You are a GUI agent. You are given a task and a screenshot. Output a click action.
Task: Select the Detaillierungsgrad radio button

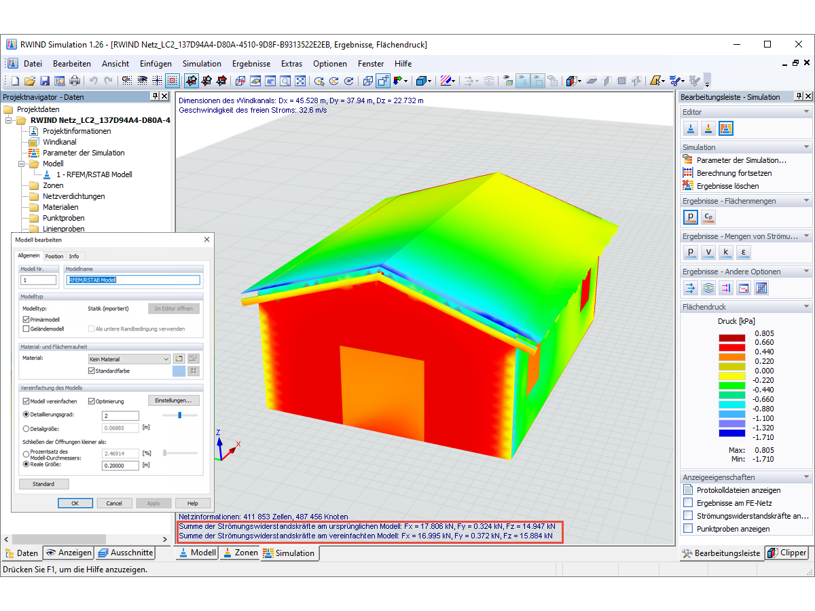coord(26,414)
